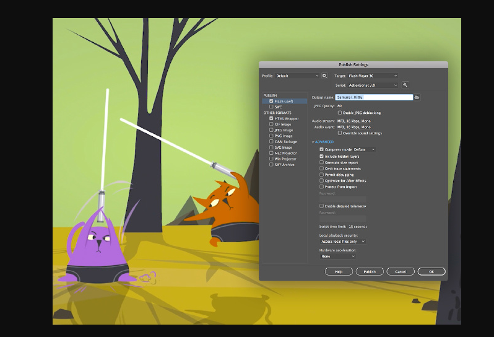Image resolution: width=494 pixels, height=337 pixels.
Task: Tick the Generate size report checkbox
Action: tap(321, 162)
